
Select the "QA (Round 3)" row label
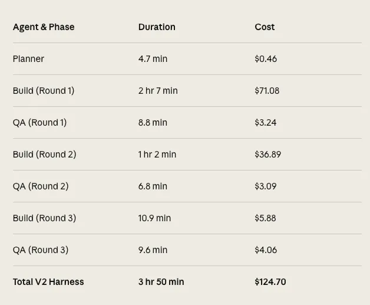click(x=41, y=250)
